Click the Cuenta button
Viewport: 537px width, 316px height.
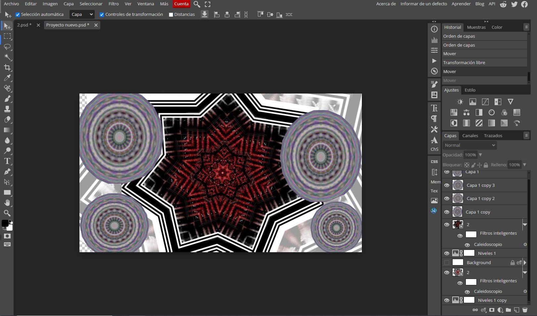pos(181,4)
